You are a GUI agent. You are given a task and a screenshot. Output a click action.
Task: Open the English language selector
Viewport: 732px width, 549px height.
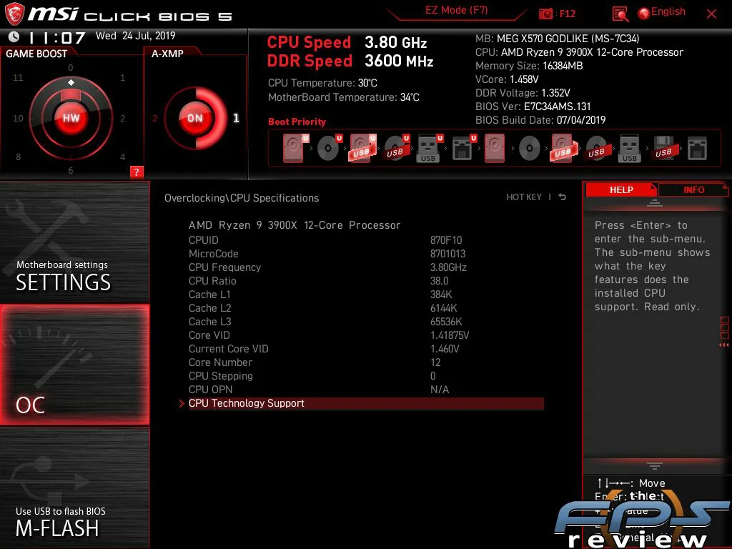pos(662,12)
